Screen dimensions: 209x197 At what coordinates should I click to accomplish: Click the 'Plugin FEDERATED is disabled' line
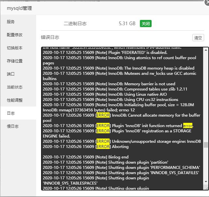(105, 53)
